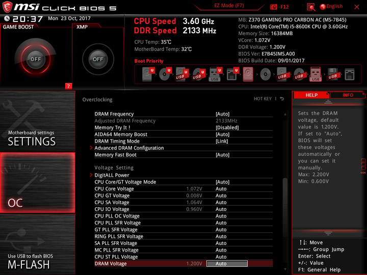
Task: Open the M-FLASH BIOS flashing section
Action: 37,244
